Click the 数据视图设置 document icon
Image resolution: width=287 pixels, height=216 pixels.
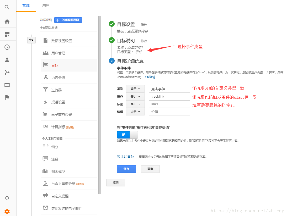pyautogui.click(x=46, y=40)
